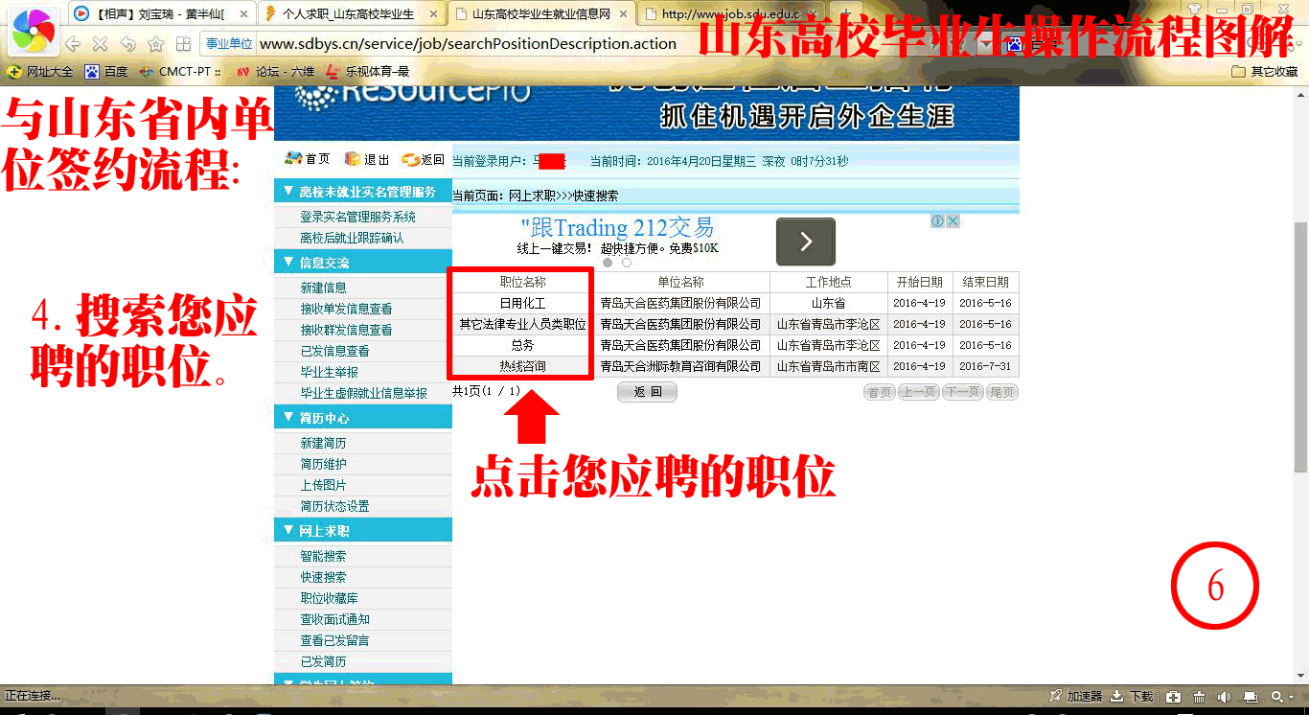
Task: Close the 【相声】刘宝瑞 tab
Action: click(x=243, y=14)
